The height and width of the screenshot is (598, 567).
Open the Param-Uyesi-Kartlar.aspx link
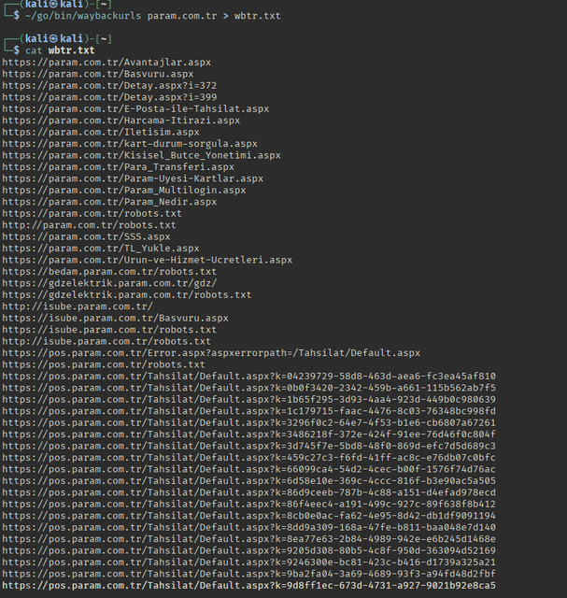[133, 178]
